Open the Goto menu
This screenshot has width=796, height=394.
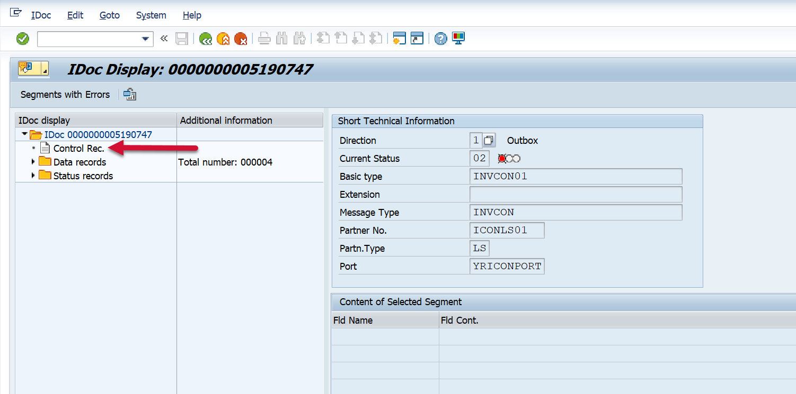pos(109,15)
